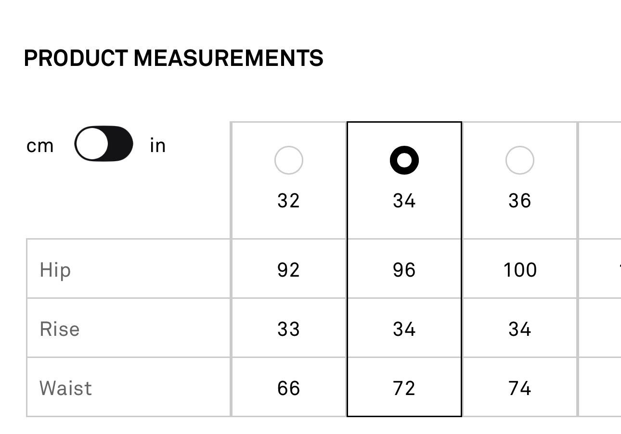This screenshot has width=621, height=434.
Task: Select the size 36 radio button
Action: (520, 160)
